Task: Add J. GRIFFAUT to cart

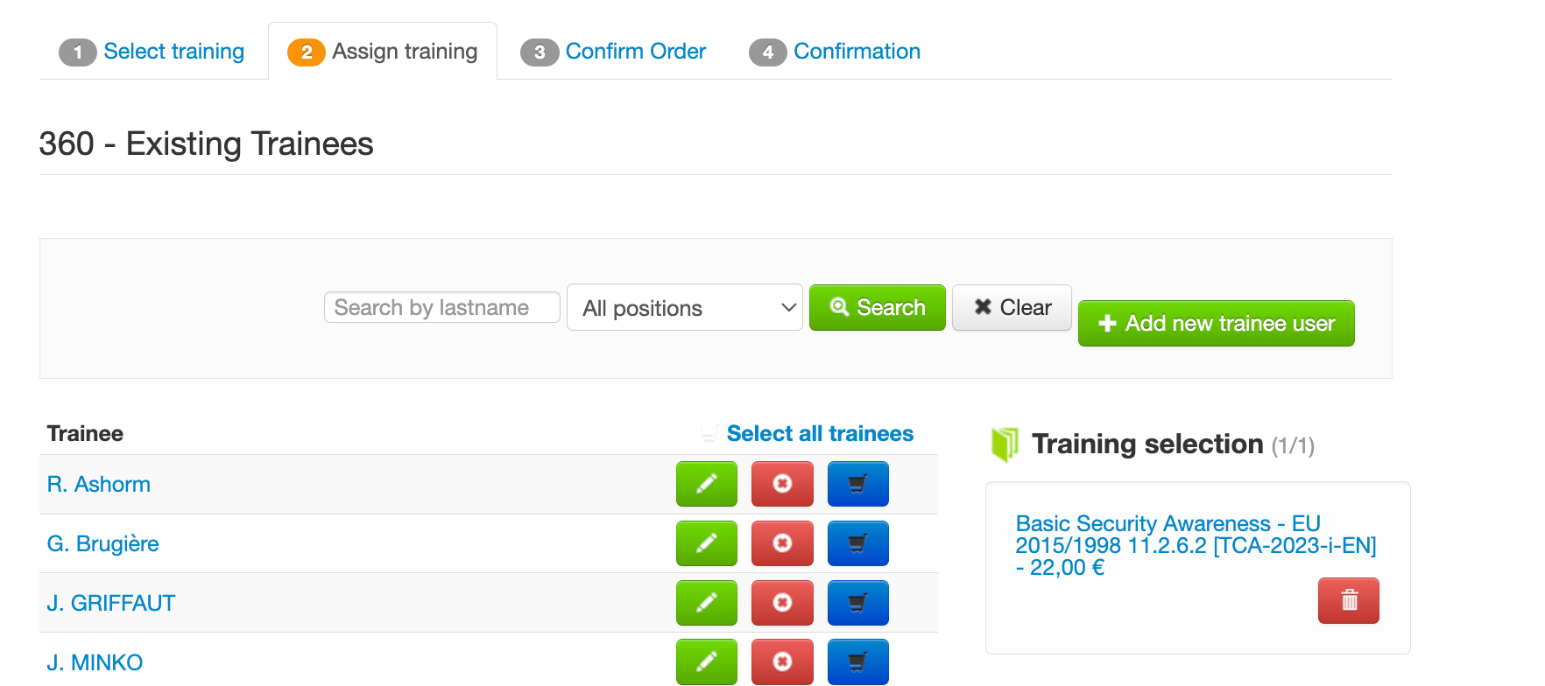Action: tap(857, 603)
